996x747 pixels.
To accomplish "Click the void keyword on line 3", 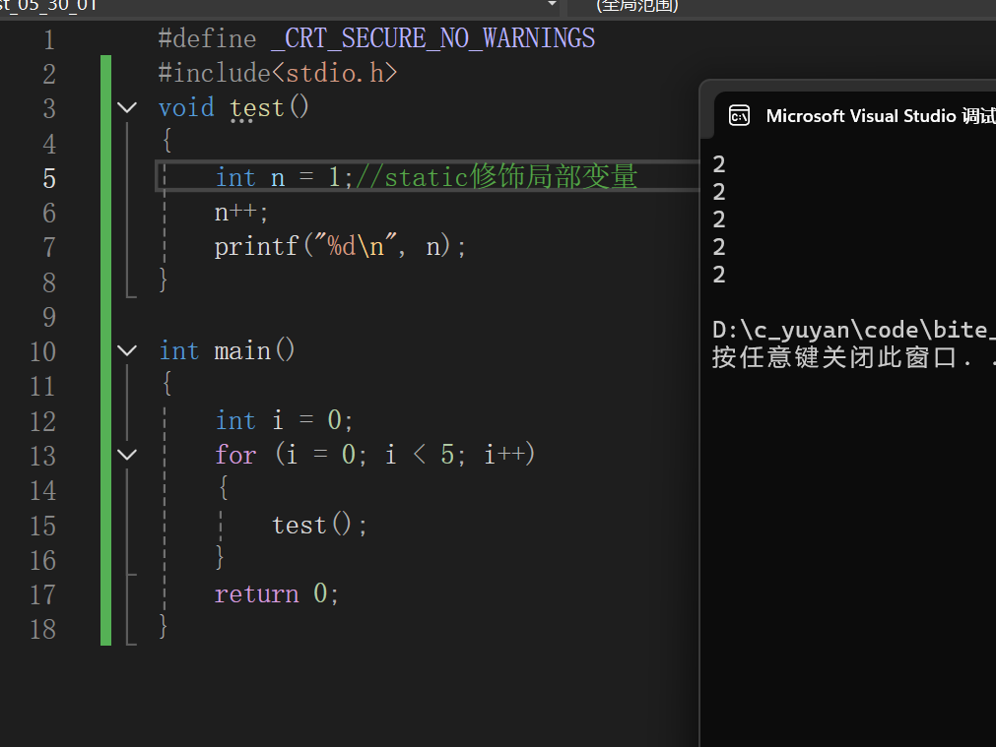I will click(187, 108).
